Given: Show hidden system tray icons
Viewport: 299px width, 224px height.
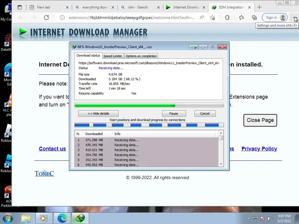Looking at the screenshot, I should coord(248,218).
